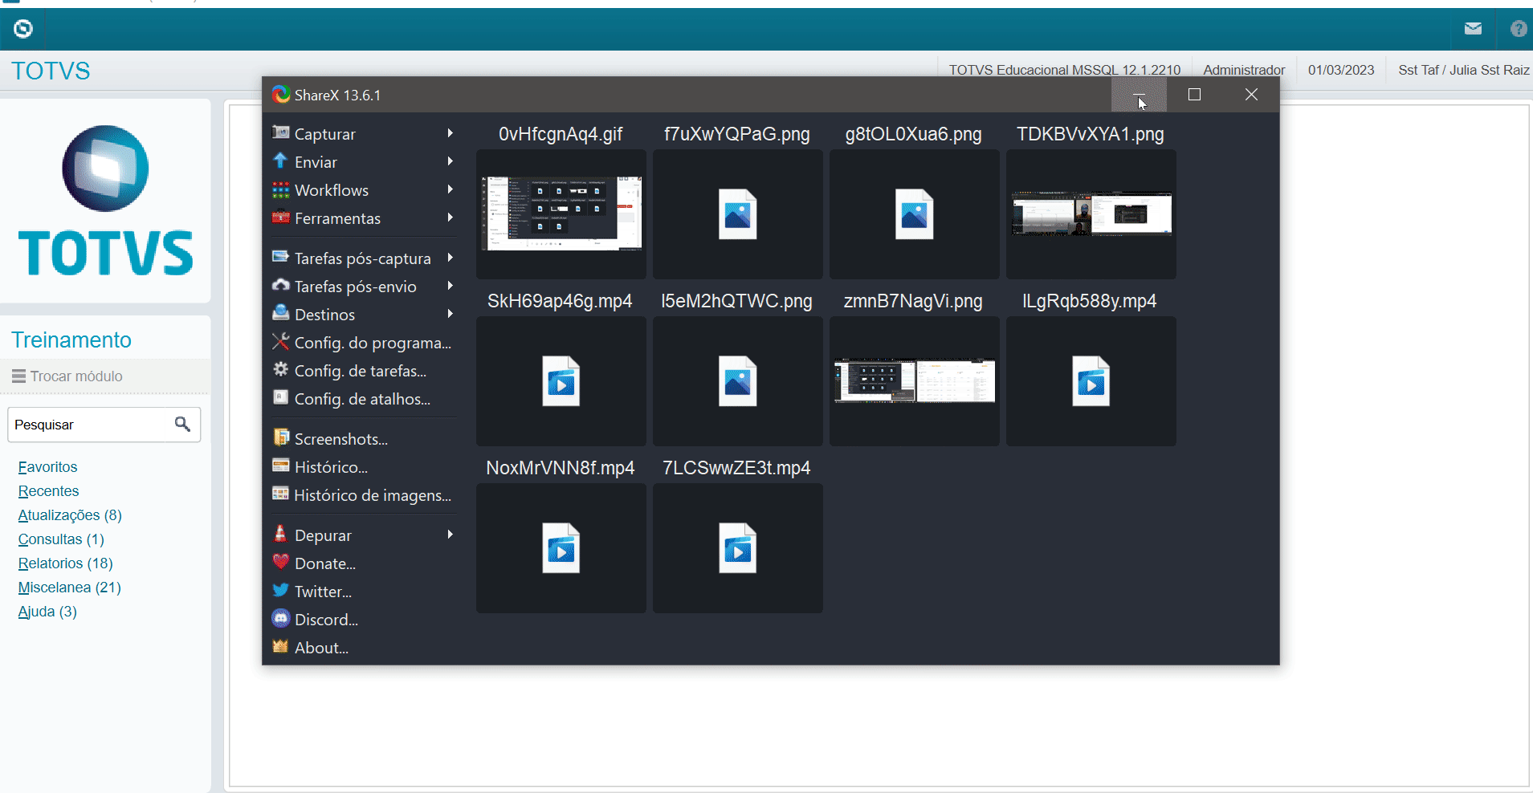
Task: Select the 0vHfcgnAq4.gif thumbnail
Action: pyautogui.click(x=561, y=213)
